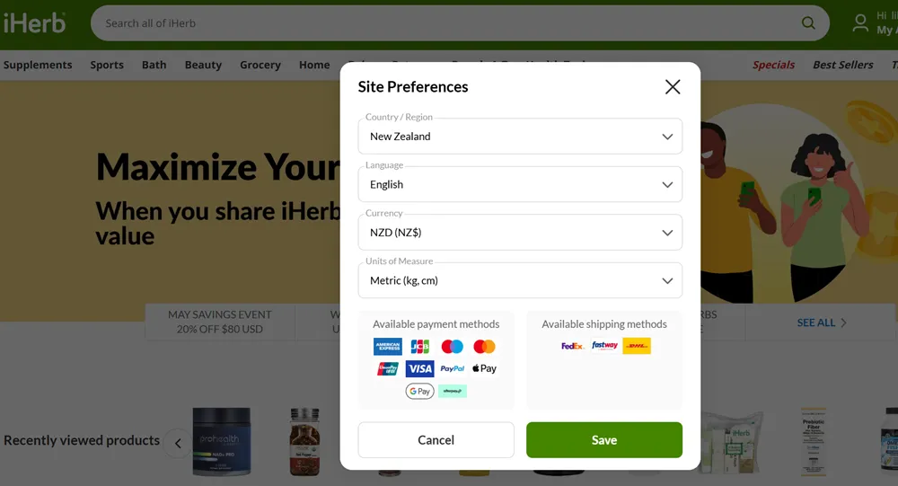Click the iHerb logo
The width and height of the screenshot is (898, 486).
point(34,23)
